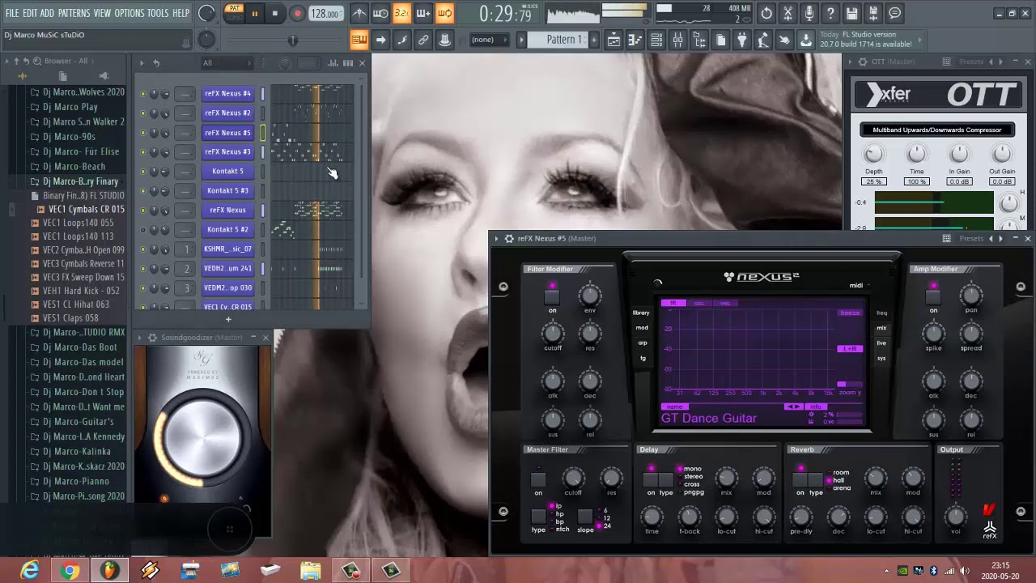The width and height of the screenshot is (1036, 583).
Task: Open the Nexus library tab
Action: tap(641, 313)
